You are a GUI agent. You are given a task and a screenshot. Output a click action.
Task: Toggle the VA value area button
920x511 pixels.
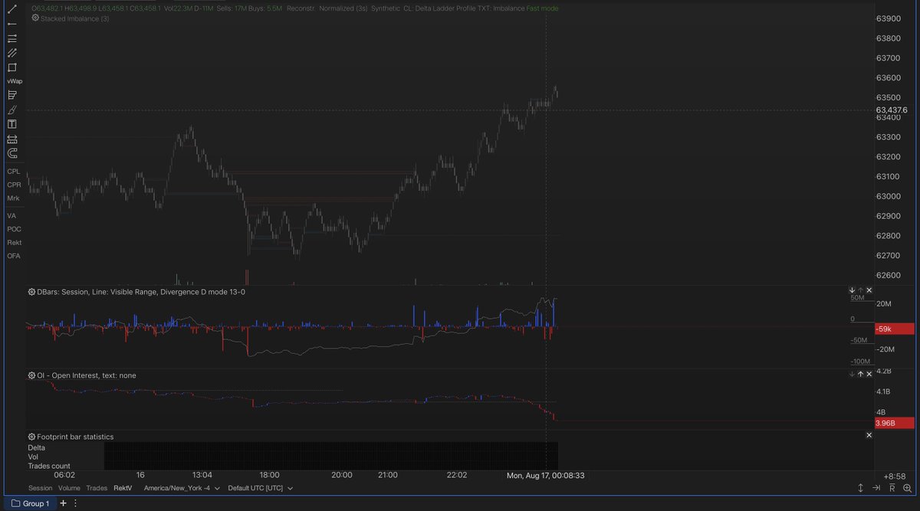tap(11, 216)
